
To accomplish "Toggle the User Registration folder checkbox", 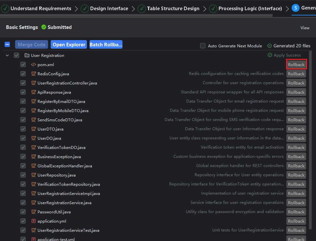I will tap(16, 56).
